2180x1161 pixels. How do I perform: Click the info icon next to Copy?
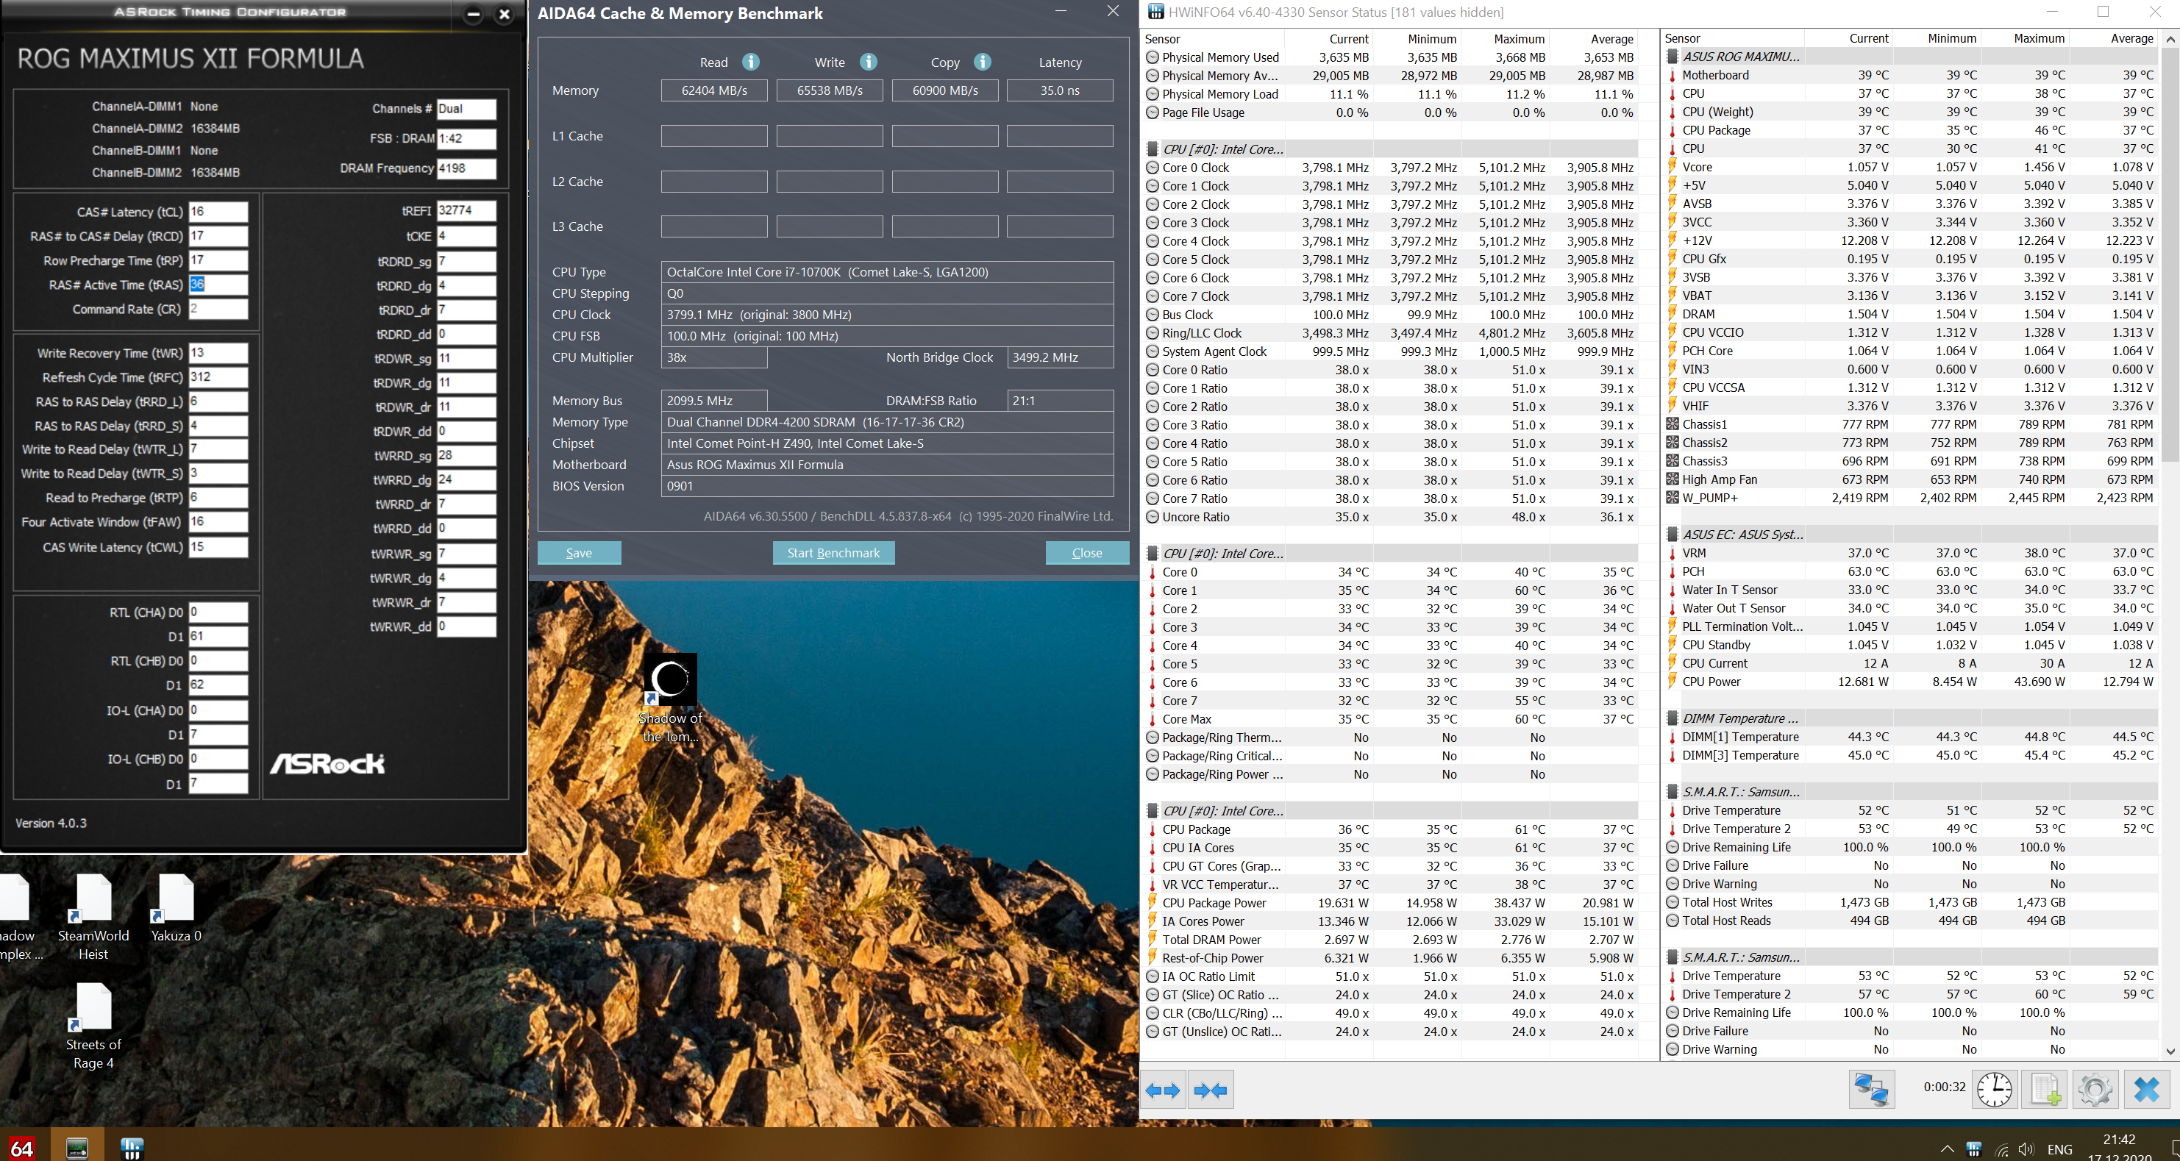click(982, 62)
